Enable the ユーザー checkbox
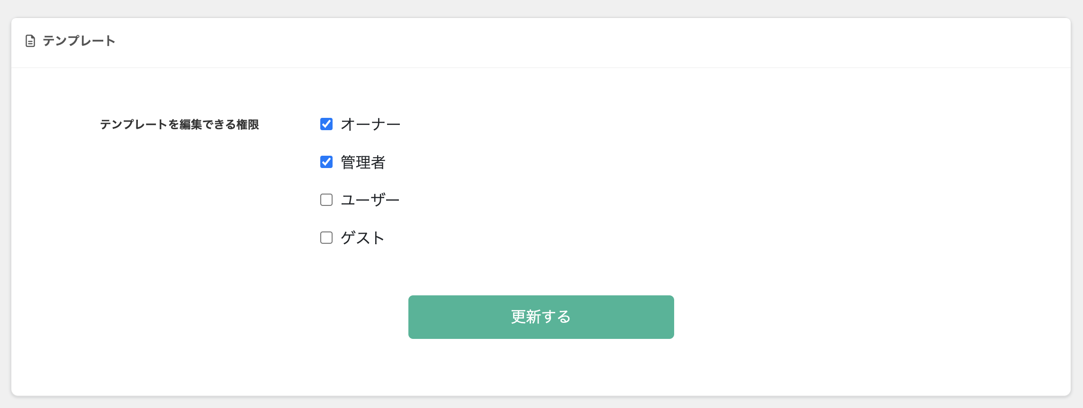Screen dimensions: 1083x408 (x=326, y=200)
